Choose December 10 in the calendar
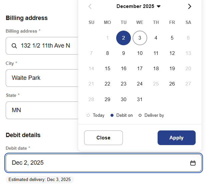206x187 pixels. [140, 53]
